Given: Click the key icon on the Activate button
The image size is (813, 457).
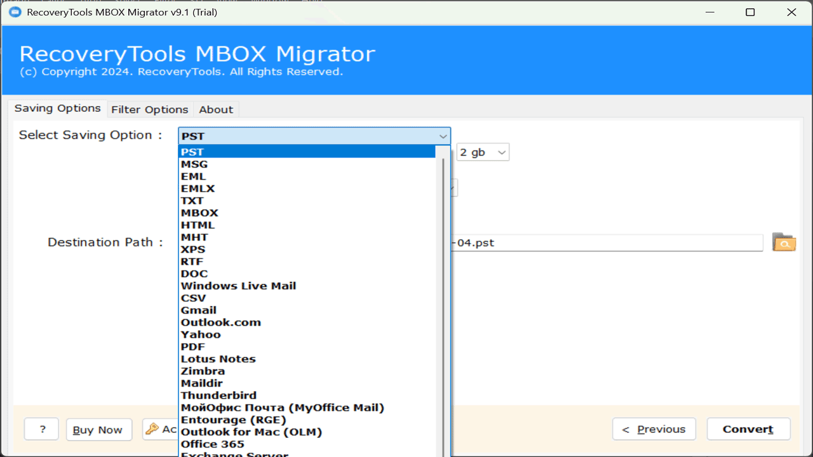Looking at the screenshot, I should 152,429.
